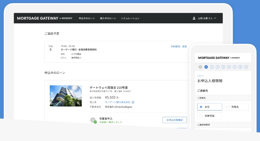This screenshot has height=141, width=260.
Task: Jump to step 9 in mobile stepper
Action: 246,67
